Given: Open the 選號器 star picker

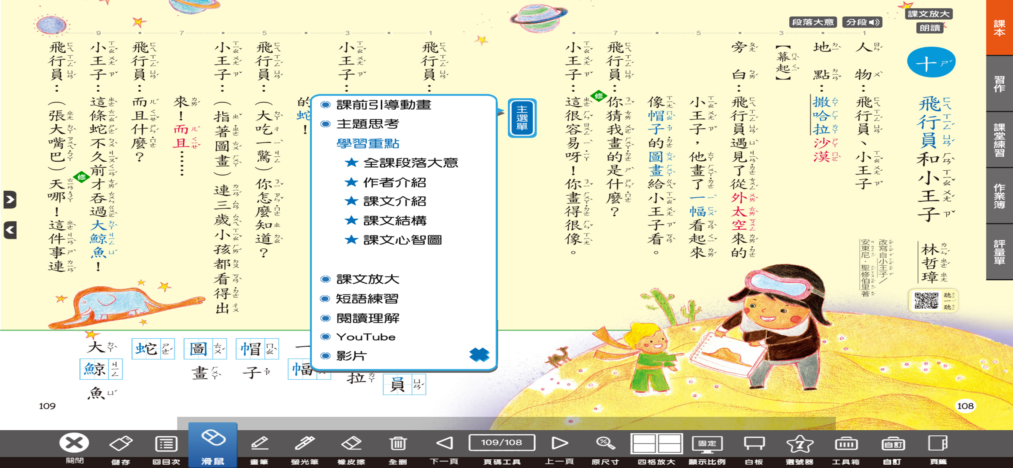Looking at the screenshot, I should [799, 444].
